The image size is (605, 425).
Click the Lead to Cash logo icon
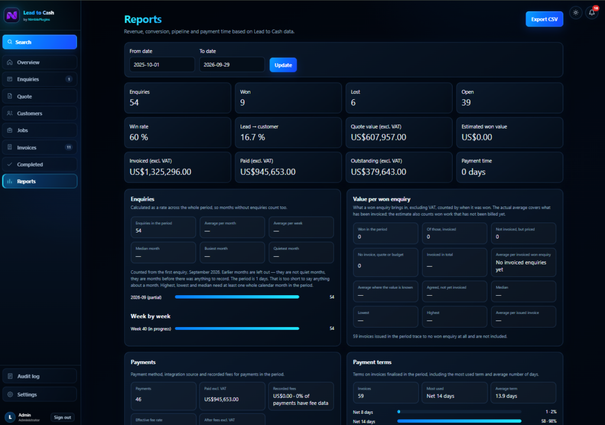pos(12,15)
